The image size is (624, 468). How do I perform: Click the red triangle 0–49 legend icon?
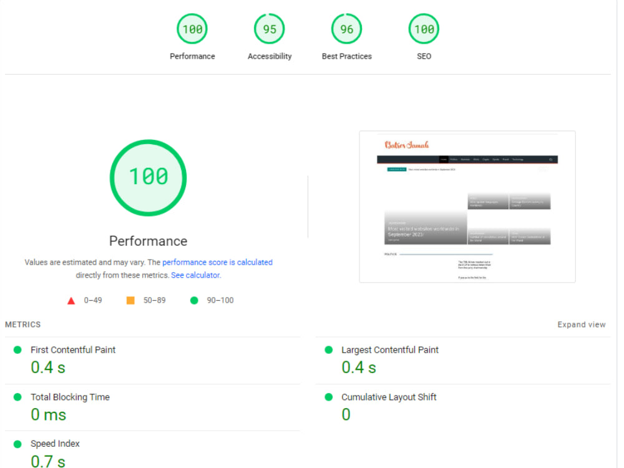coord(71,301)
